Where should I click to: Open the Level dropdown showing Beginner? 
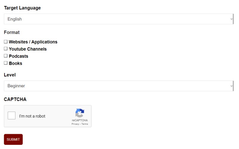tap(119, 86)
